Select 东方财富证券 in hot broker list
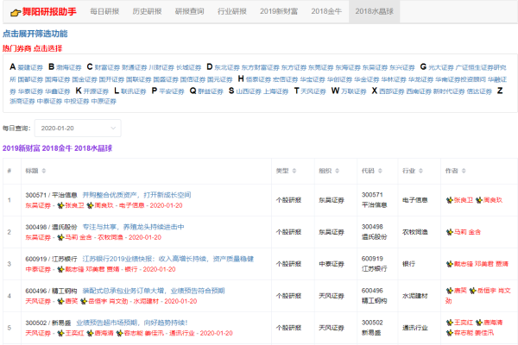The height and width of the screenshot is (345, 518). coord(261,67)
